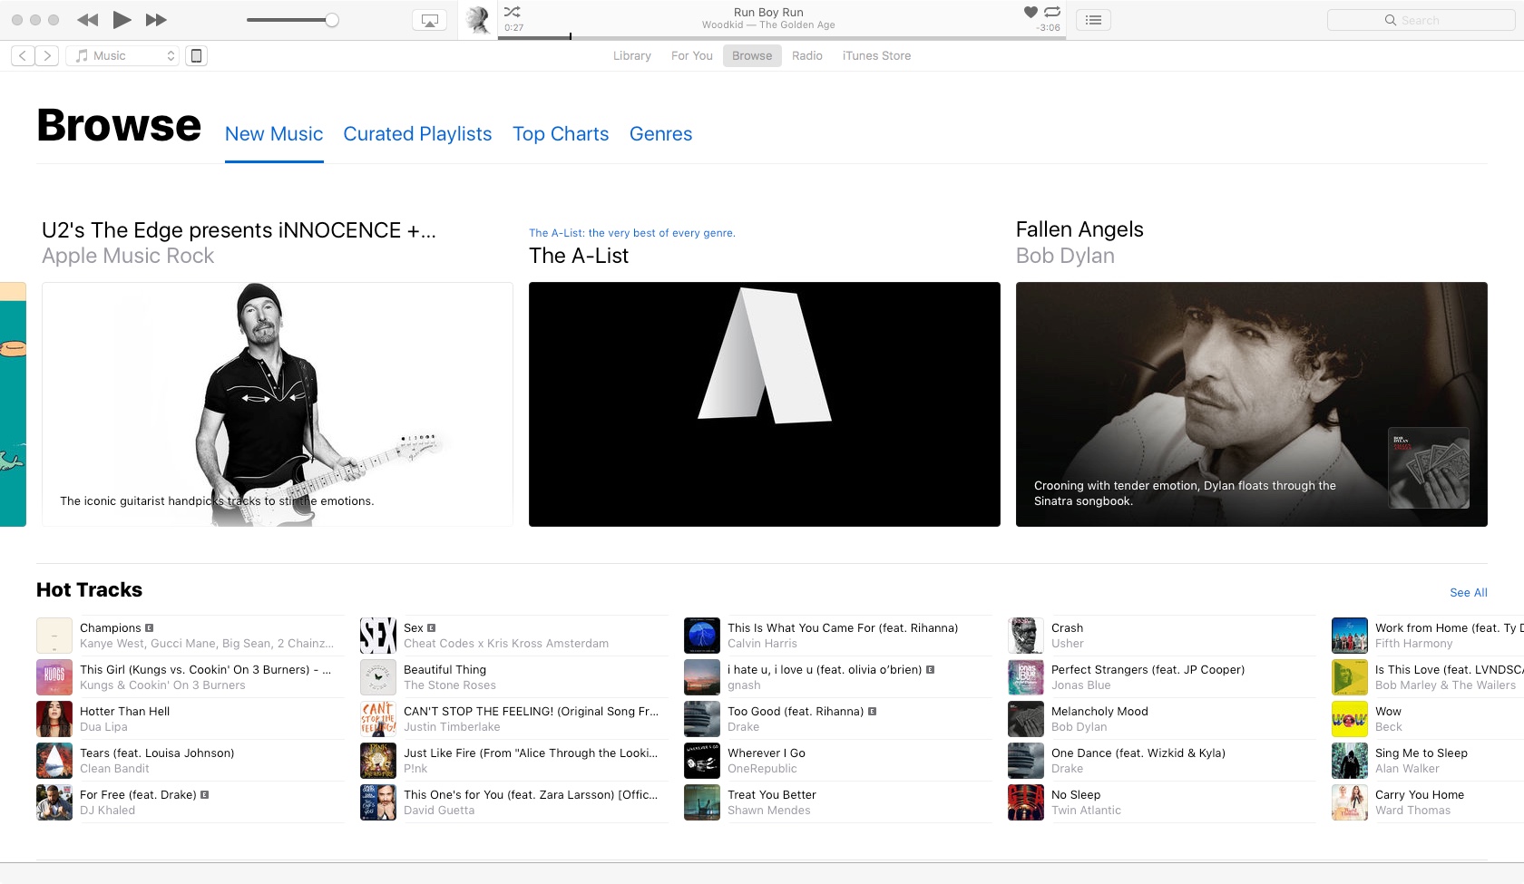Viewport: 1524px width, 884px height.
Task: Click Perfect Strangers Jonas Blue artwork
Action: coord(1026,677)
